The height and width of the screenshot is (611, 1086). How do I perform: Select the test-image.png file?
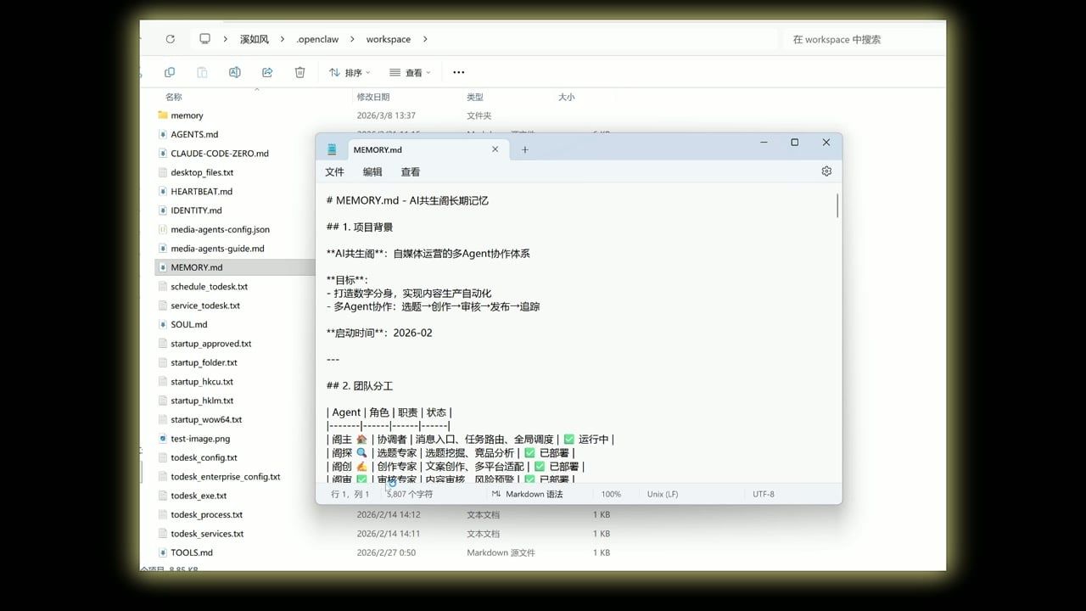[x=200, y=439]
